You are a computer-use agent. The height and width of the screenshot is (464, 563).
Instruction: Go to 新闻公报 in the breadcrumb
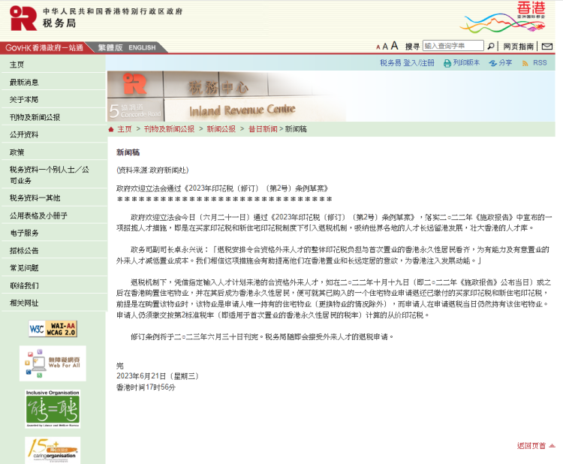point(221,129)
